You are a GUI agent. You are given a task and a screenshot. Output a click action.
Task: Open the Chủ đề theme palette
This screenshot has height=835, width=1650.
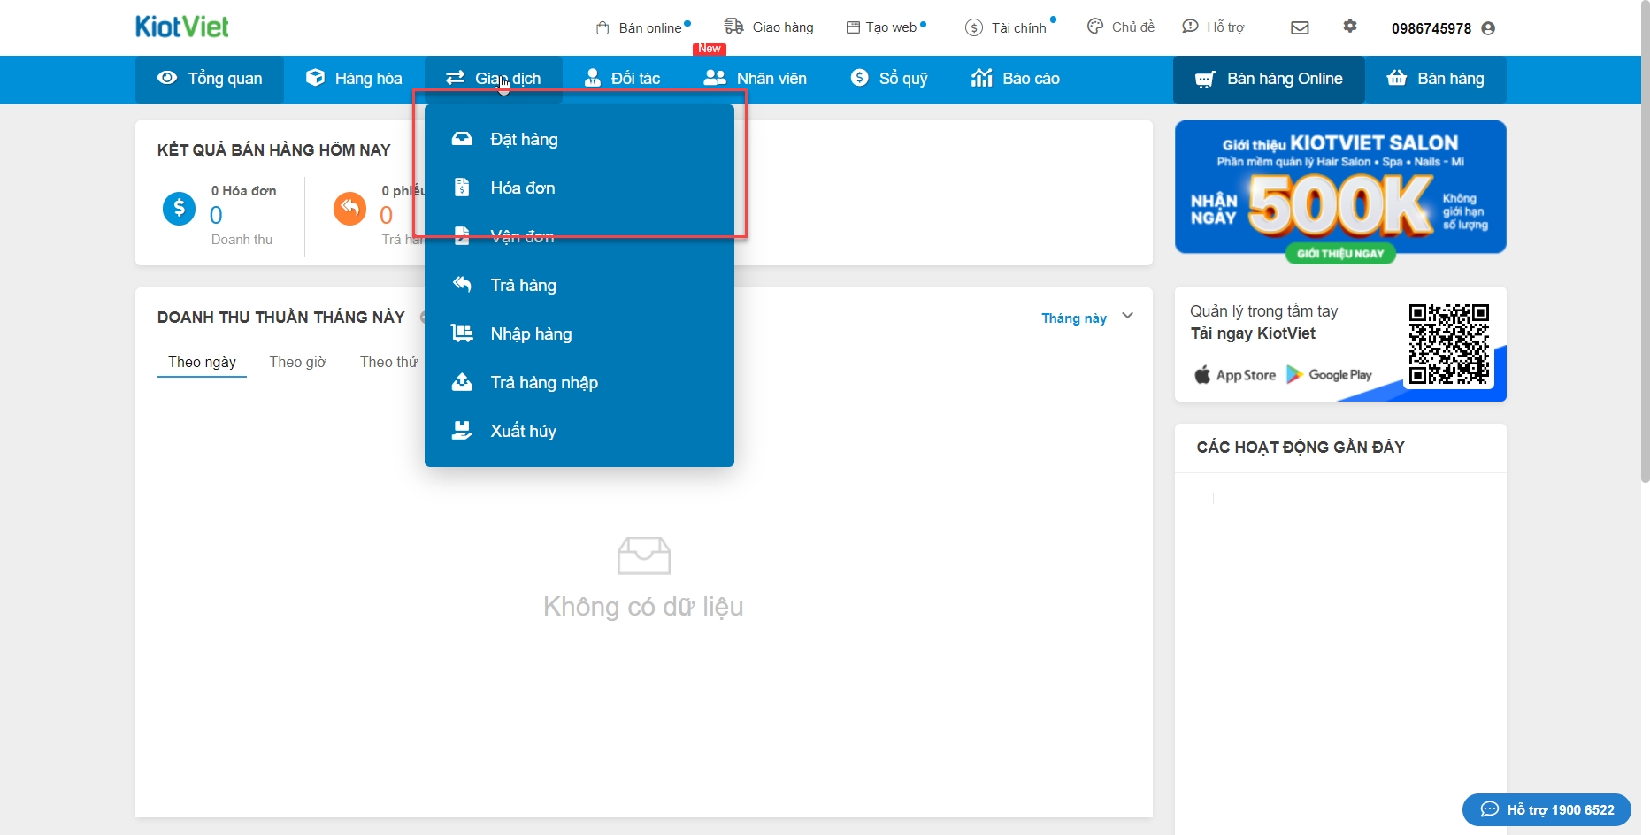pos(1121,27)
